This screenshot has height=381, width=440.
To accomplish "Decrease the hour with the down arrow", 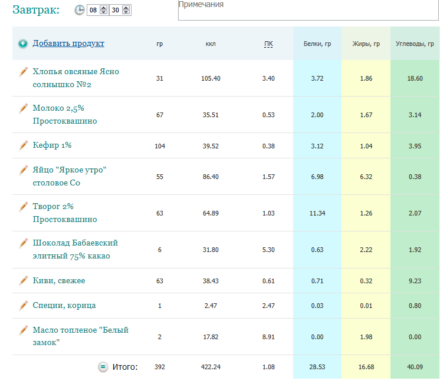I will (104, 12).
